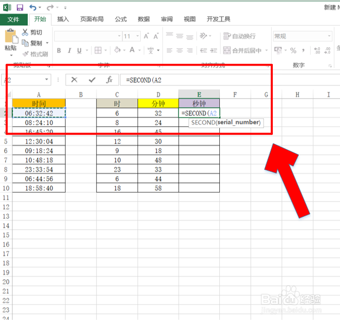Toggle 自动换行 wrap text
Image resolution: width=340 pixels, height=322 pixels.
(x=240, y=36)
